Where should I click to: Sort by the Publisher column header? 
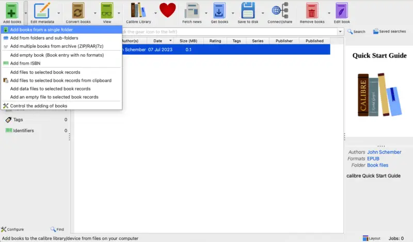284,41
